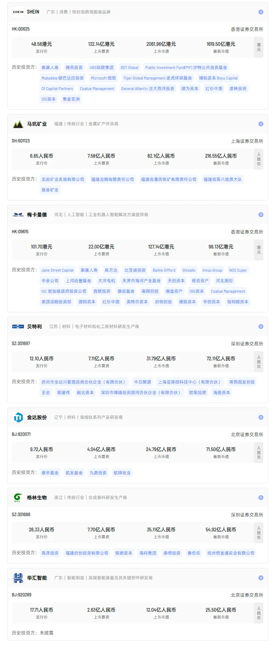This screenshot has width=275, height=645.
Task: Select investor tag 龙岩矿业发展有限公司
Action: [x=63, y=179]
